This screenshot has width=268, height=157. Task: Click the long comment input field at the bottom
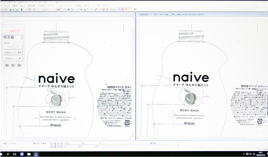[124, 146]
